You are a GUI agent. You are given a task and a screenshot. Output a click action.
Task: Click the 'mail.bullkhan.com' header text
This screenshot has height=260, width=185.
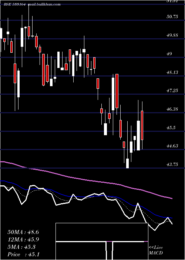(x=44, y=4)
